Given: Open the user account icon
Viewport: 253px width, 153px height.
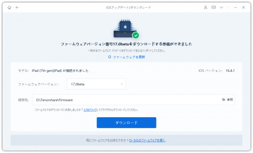Looking at the screenshot, I should click(x=206, y=8).
